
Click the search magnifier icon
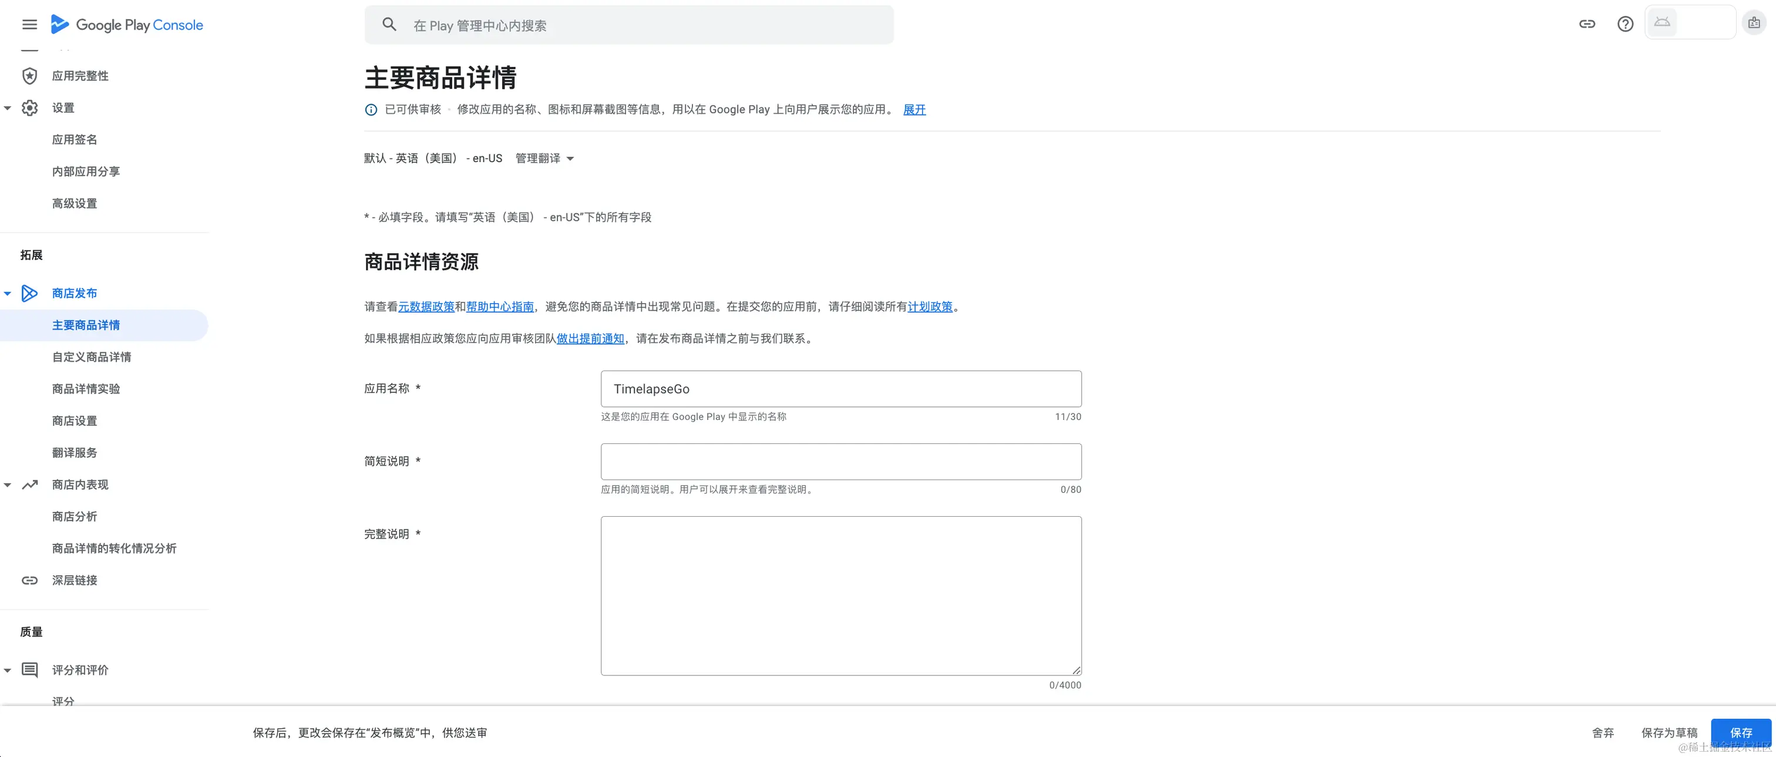[389, 25]
